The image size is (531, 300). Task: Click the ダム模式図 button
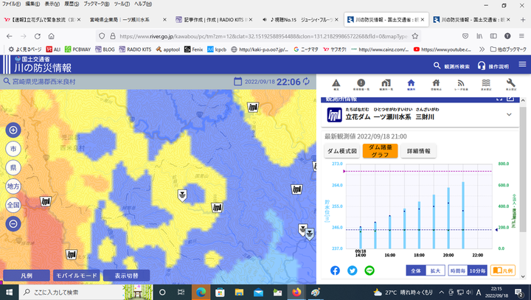[x=342, y=151]
